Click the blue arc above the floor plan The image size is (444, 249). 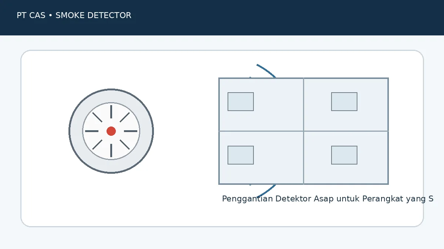click(x=266, y=70)
